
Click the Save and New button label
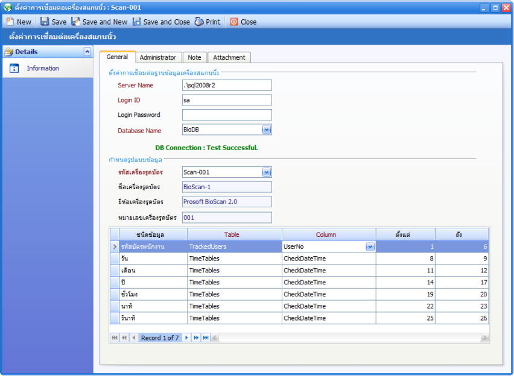(x=105, y=22)
